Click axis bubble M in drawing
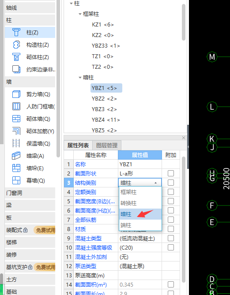Screen dimensions: 230x295 pyautogui.click(x=212, y=56)
